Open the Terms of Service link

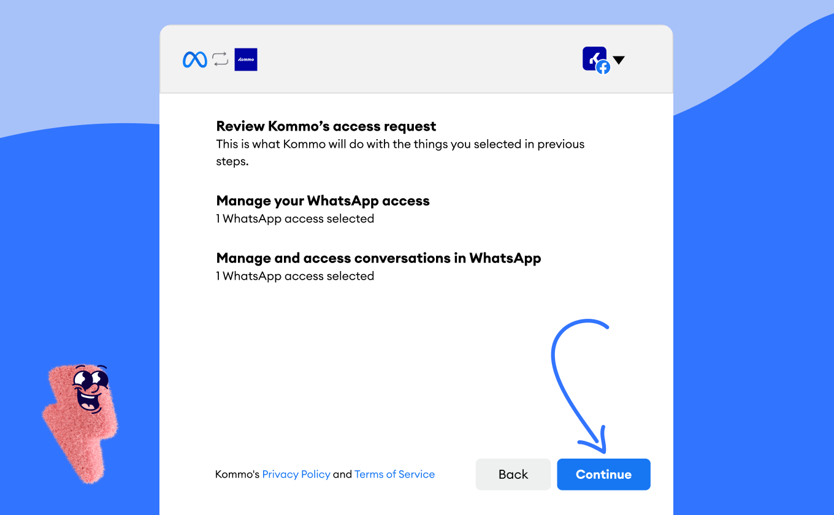point(394,475)
